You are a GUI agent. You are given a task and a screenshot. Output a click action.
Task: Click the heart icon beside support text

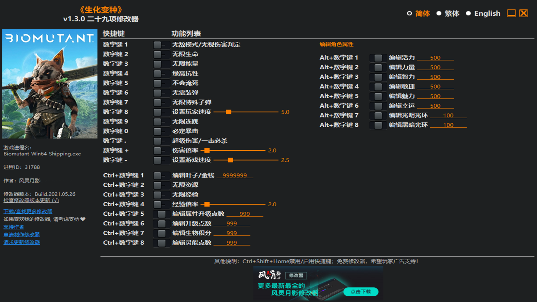point(83,219)
